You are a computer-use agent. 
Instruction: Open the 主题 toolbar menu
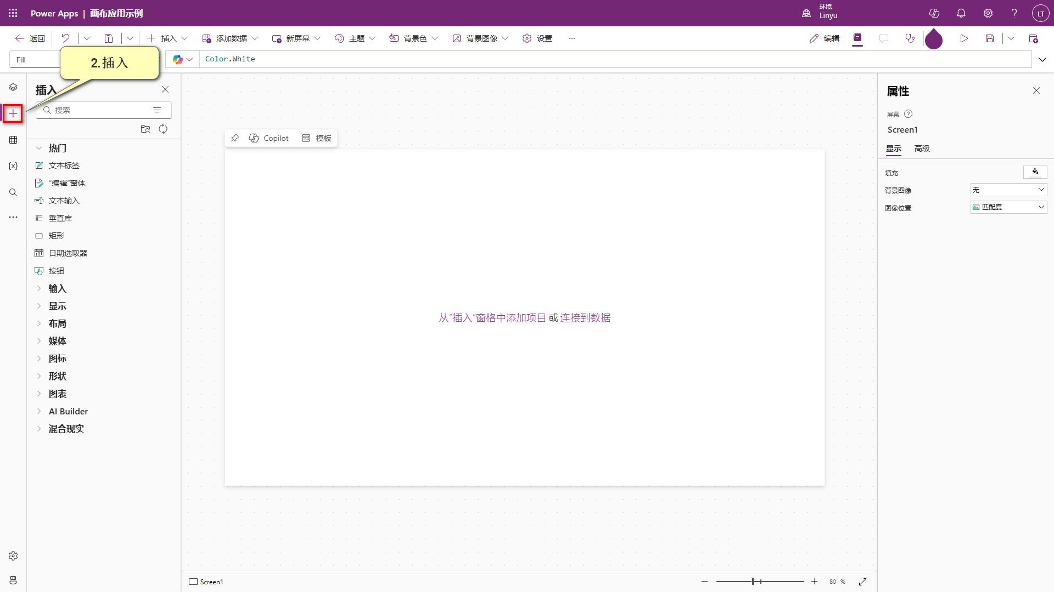[x=356, y=38]
